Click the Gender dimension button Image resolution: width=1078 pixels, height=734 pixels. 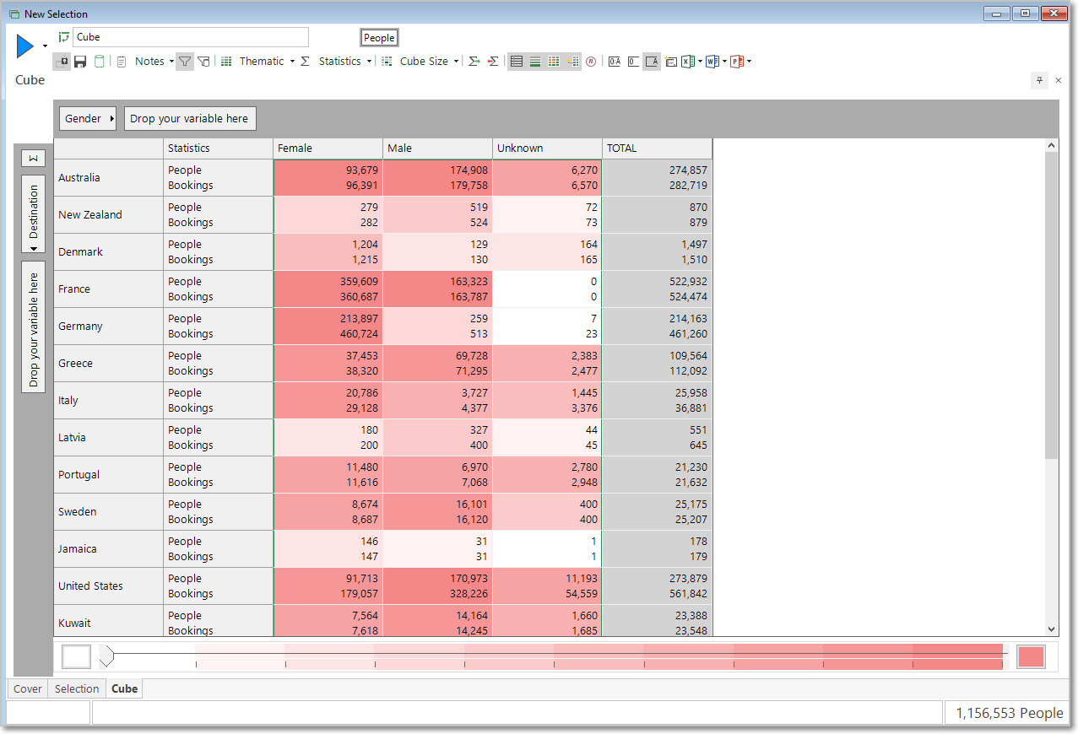click(88, 119)
